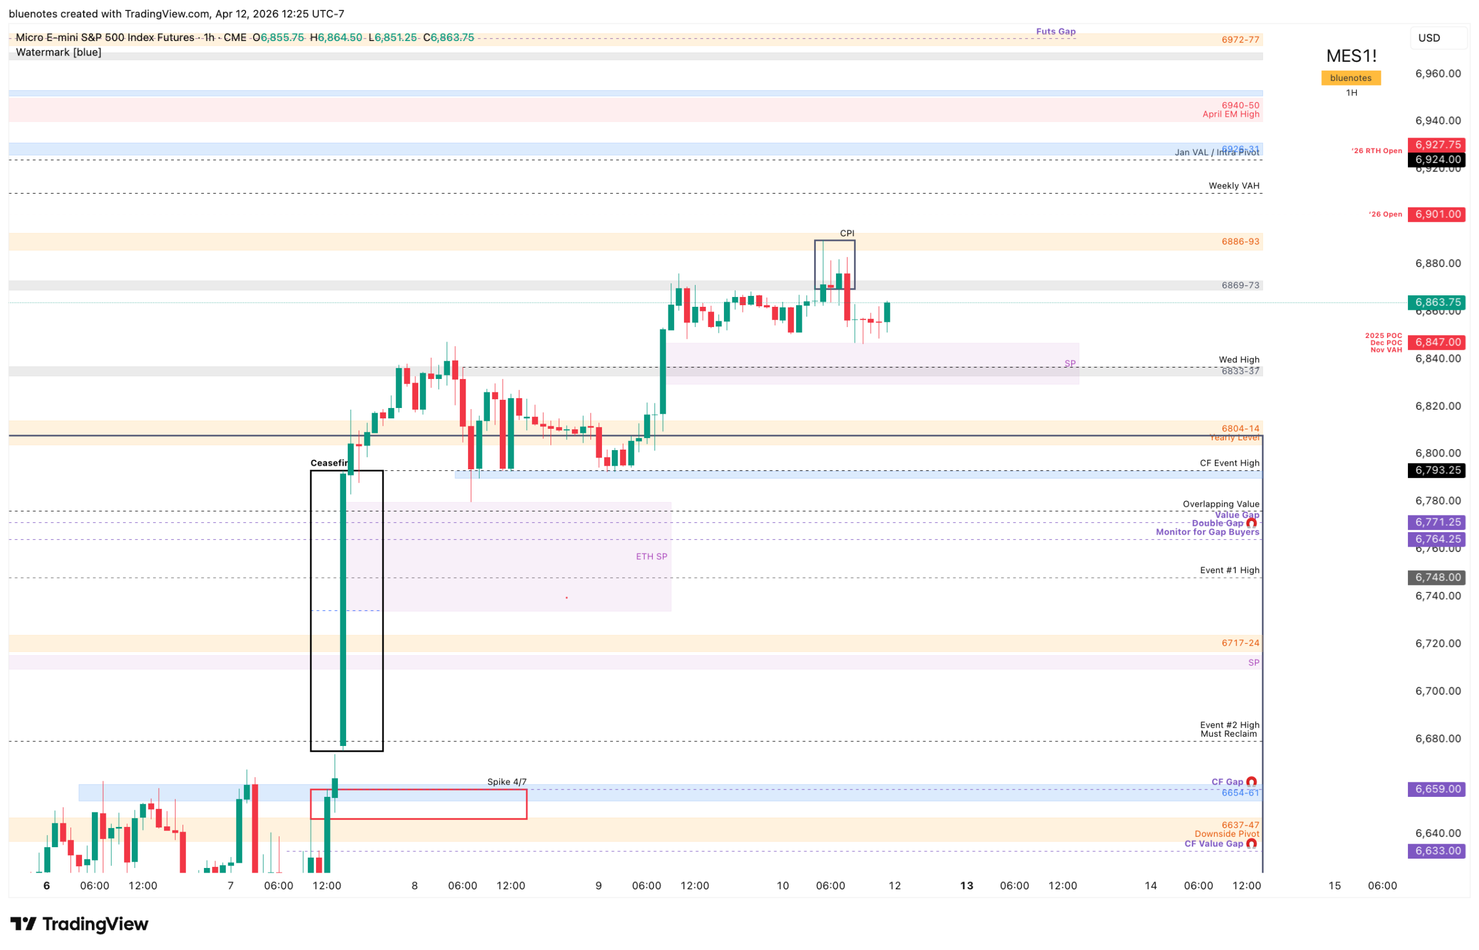Click the Weekly VAH line label
This screenshot has width=1479, height=950.
(1233, 185)
